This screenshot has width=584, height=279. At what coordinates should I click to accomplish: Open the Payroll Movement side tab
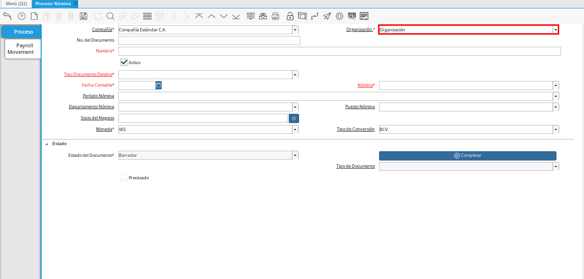pos(23,49)
